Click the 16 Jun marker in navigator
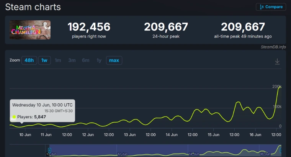Viewport: 291px width, 157px height. tap(265, 154)
